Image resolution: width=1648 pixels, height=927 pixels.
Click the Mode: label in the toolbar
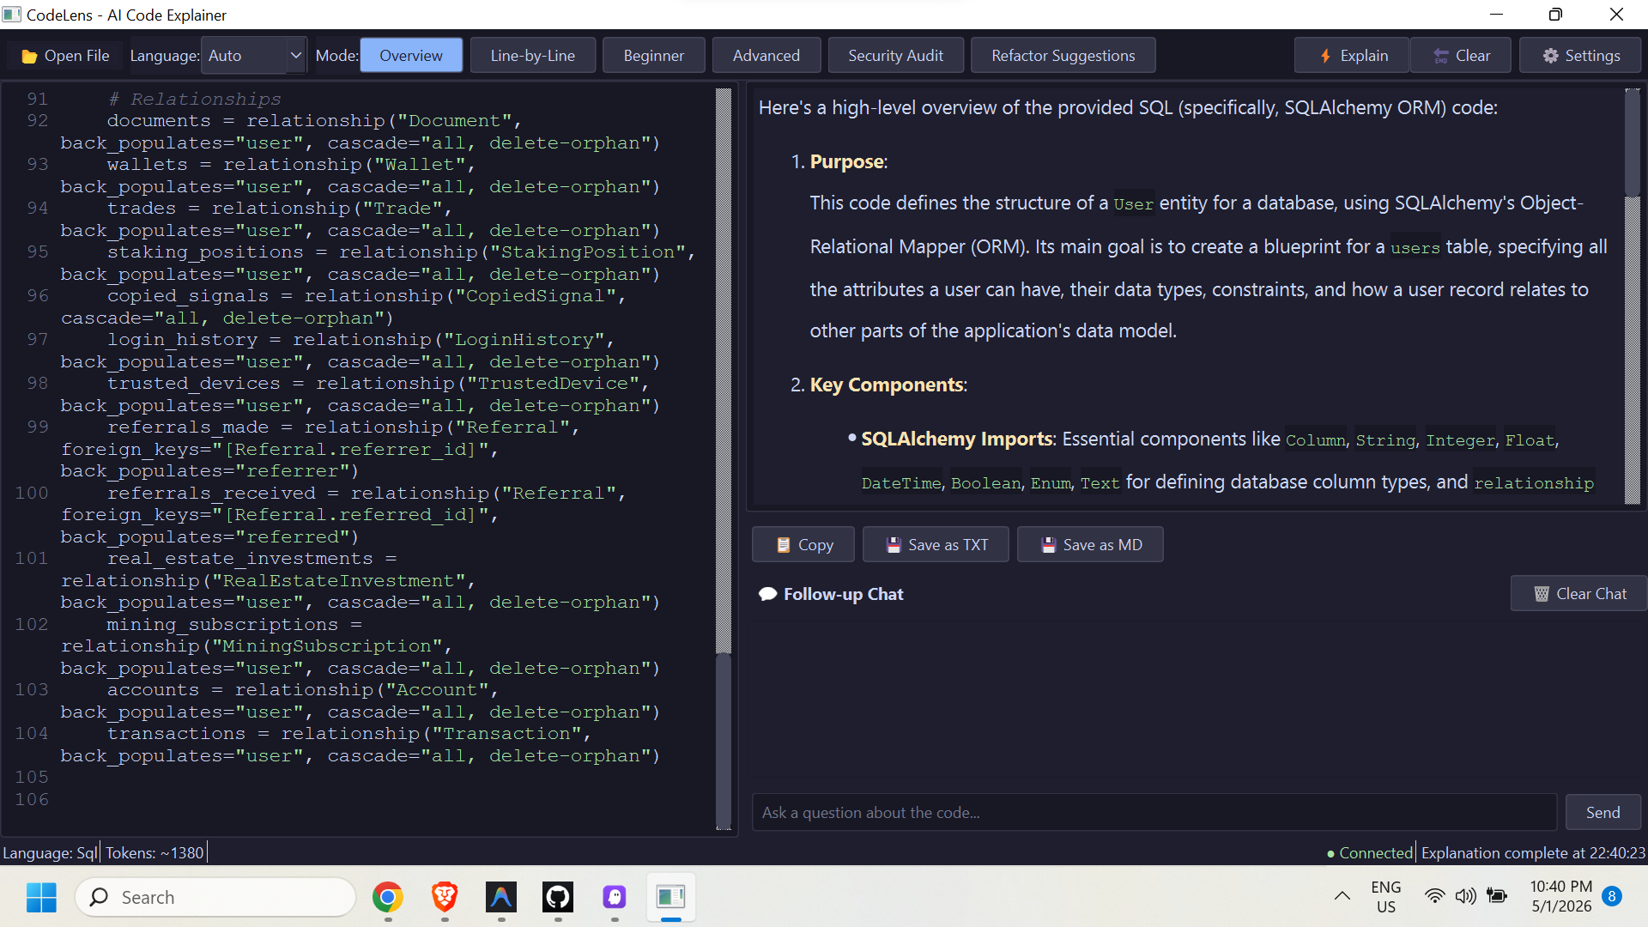337,56
